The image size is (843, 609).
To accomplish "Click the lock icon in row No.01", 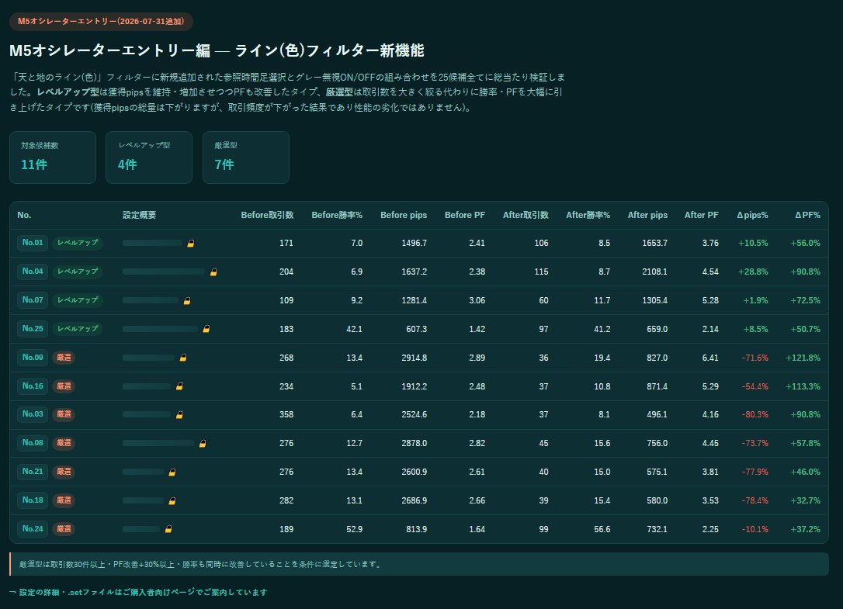I will tap(190, 244).
